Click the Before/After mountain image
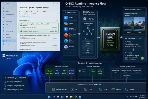Viewport: 148px width, 99px height. pyautogui.click(x=134, y=26)
